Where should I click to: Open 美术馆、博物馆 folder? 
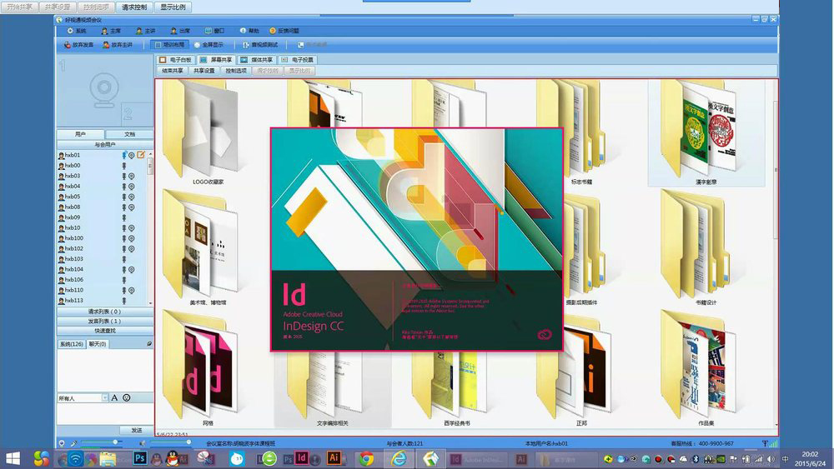(208, 248)
